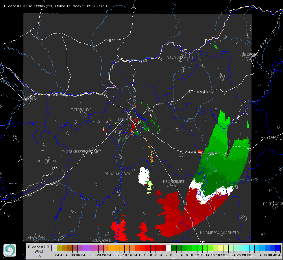The image size is (283, 260).
Task: Click the pale yellow swatch in the legend
Action: click(x=221, y=248)
